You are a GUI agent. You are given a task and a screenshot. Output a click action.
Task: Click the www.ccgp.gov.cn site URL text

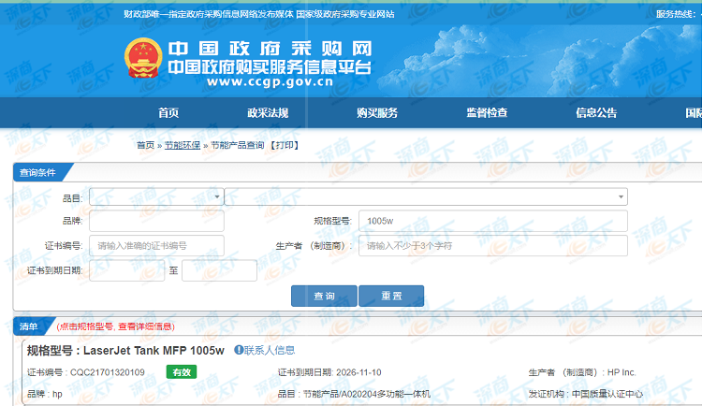point(270,82)
